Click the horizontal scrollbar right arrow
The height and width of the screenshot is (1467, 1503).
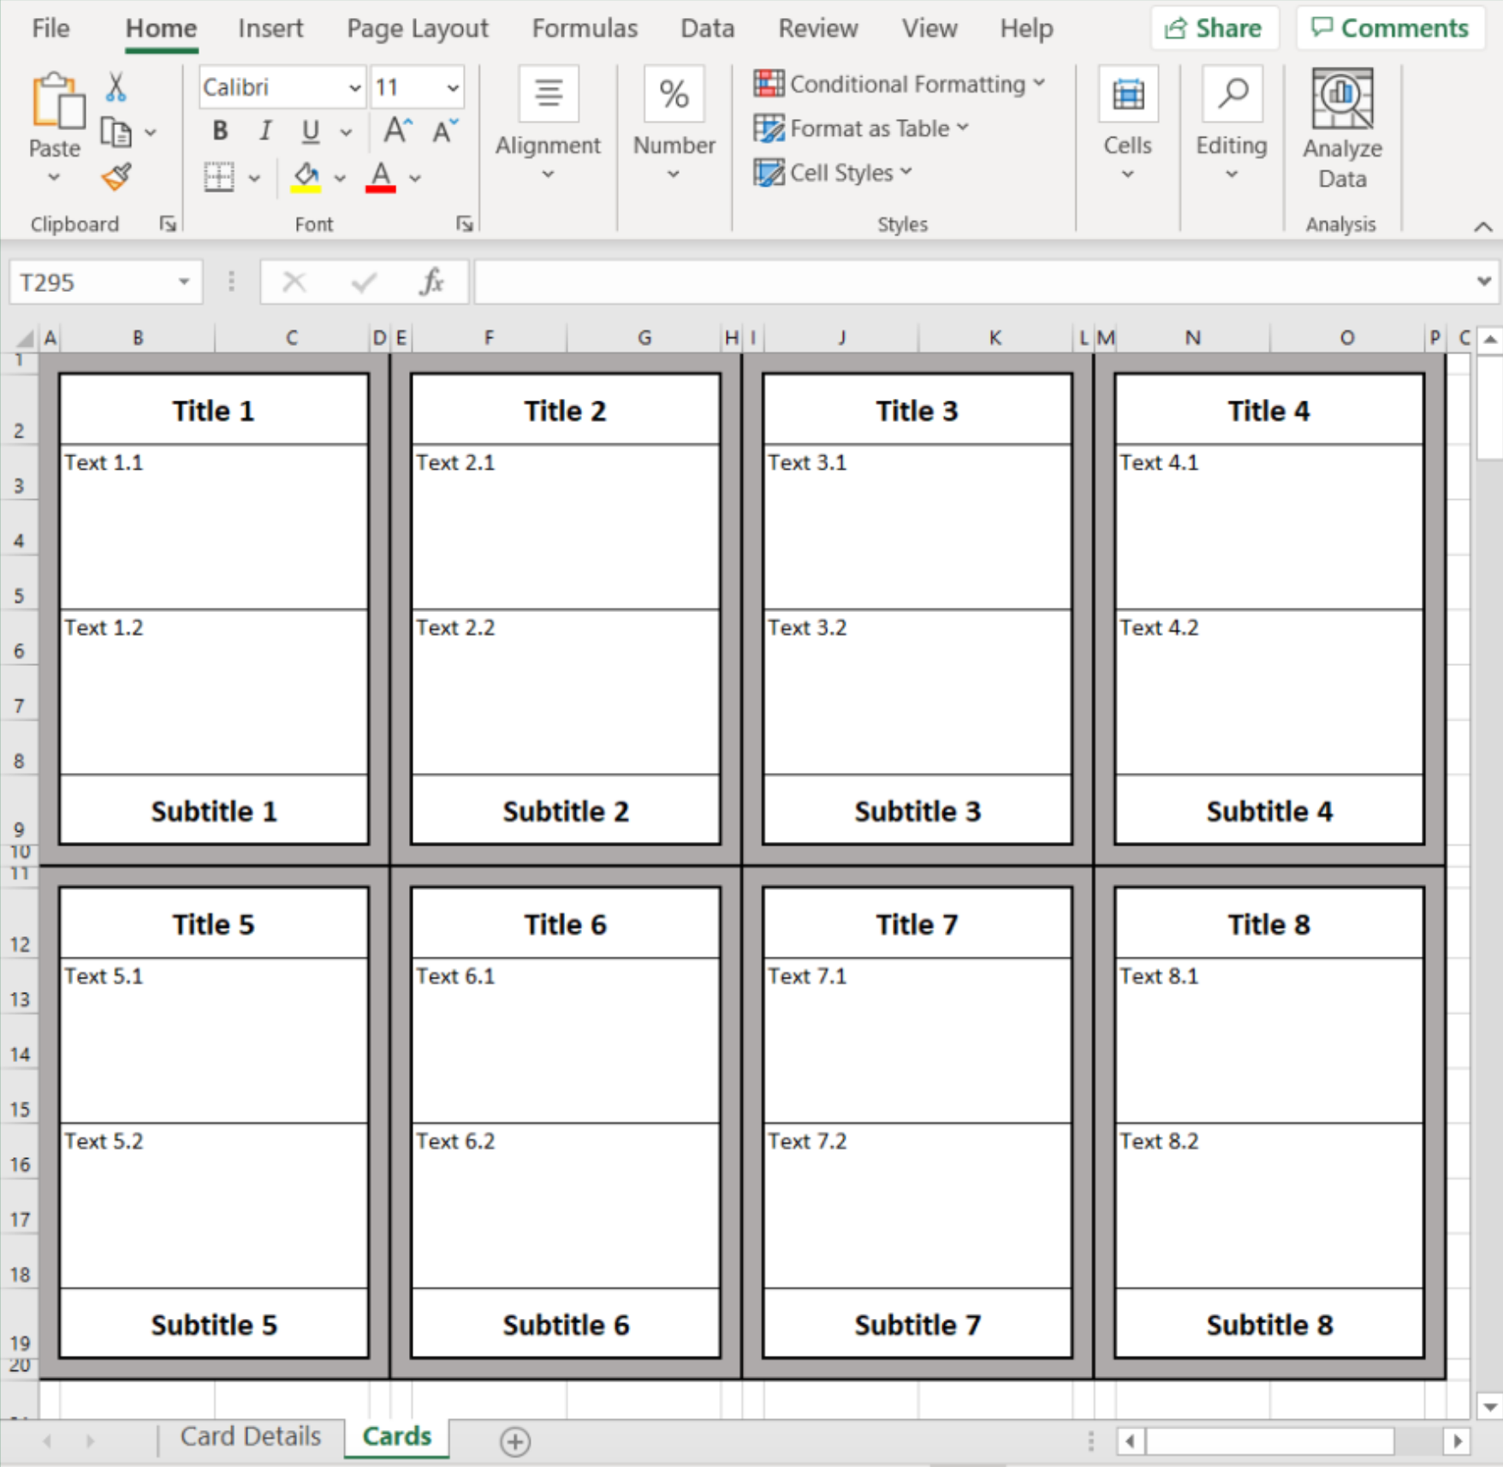coord(1457,1441)
